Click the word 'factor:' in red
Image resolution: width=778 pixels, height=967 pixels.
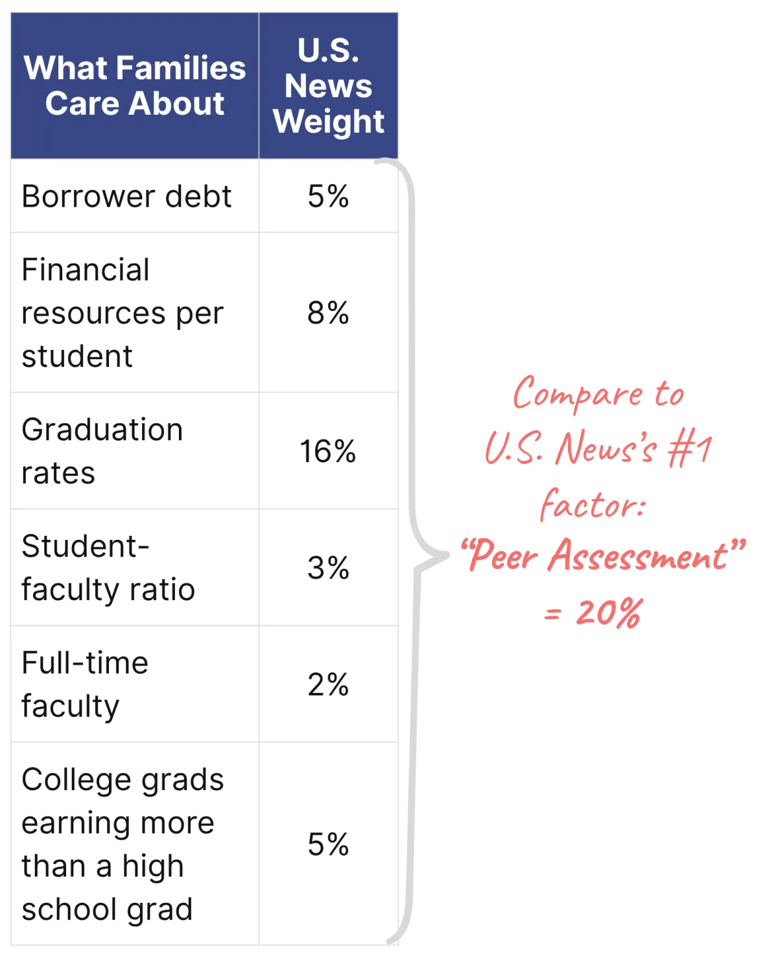pos(593,504)
